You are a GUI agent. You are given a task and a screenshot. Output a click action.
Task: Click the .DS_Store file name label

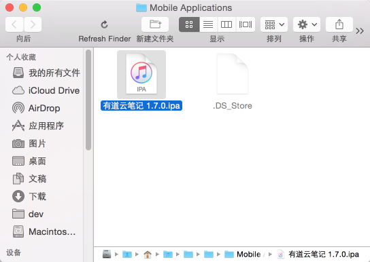point(233,106)
